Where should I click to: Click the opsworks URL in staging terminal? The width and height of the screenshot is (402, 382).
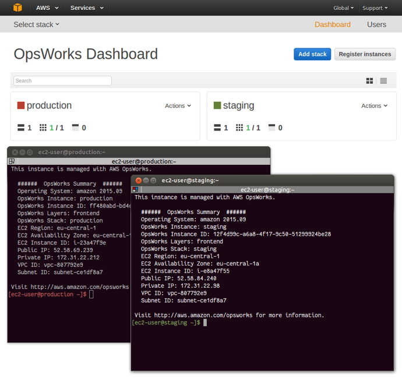click(x=203, y=315)
